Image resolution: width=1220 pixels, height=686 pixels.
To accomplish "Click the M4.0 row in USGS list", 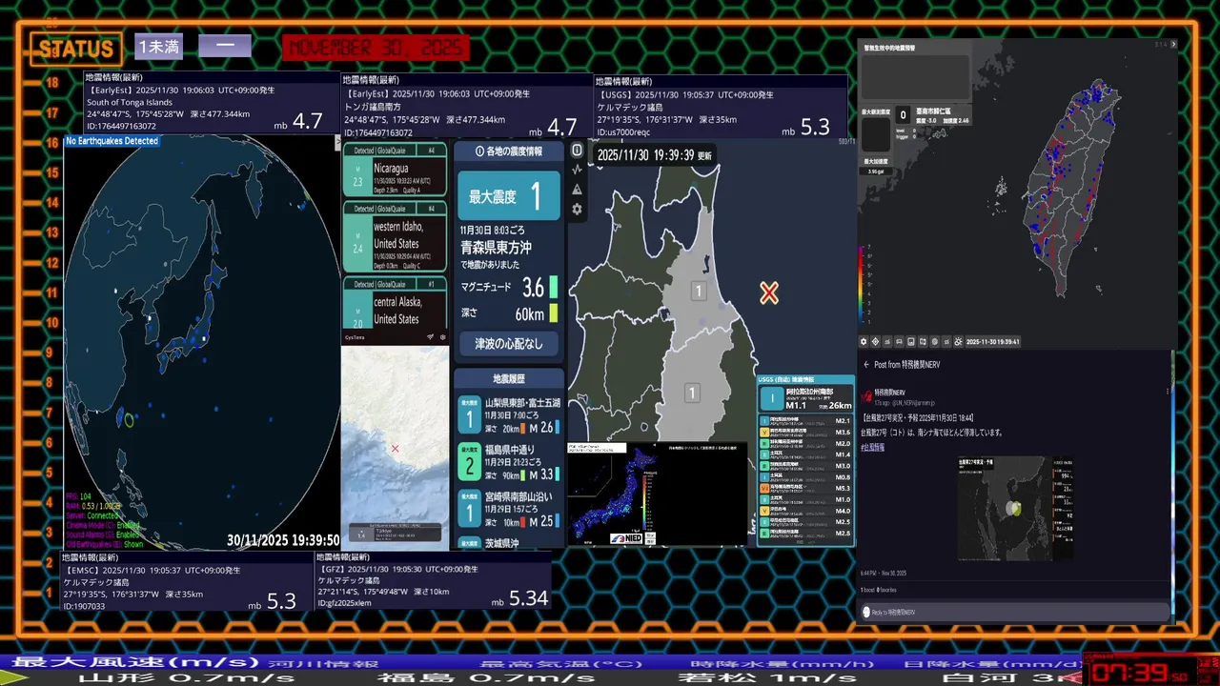I will 806,511.
